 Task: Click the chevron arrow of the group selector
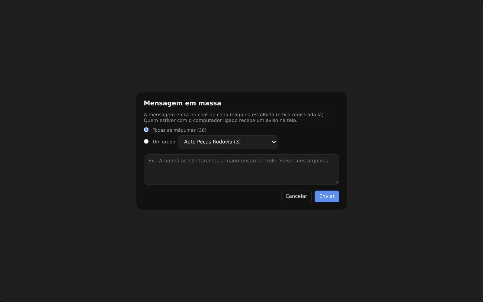[x=274, y=142]
